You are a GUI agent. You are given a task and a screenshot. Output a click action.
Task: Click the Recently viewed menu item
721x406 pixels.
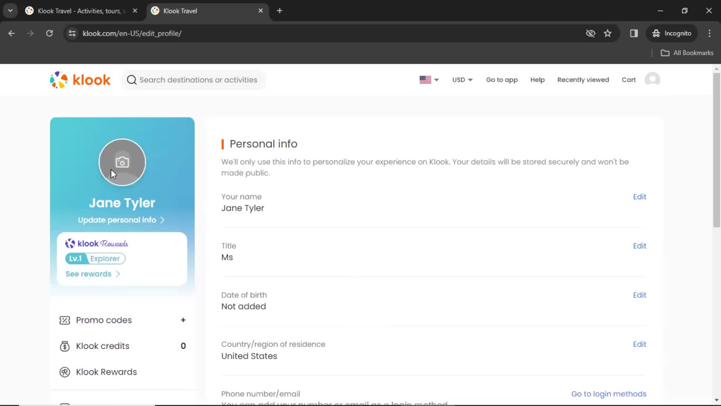[583, 80]
